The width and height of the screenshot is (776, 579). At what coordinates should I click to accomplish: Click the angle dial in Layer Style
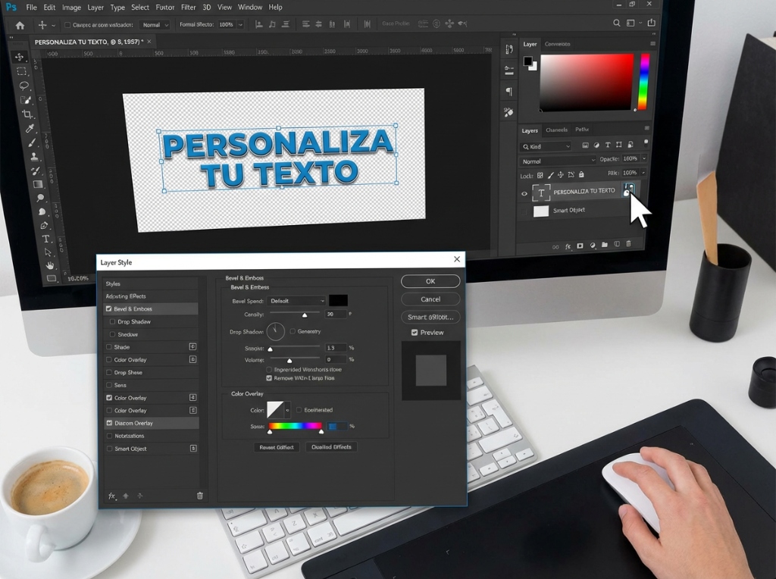[276, 332]
